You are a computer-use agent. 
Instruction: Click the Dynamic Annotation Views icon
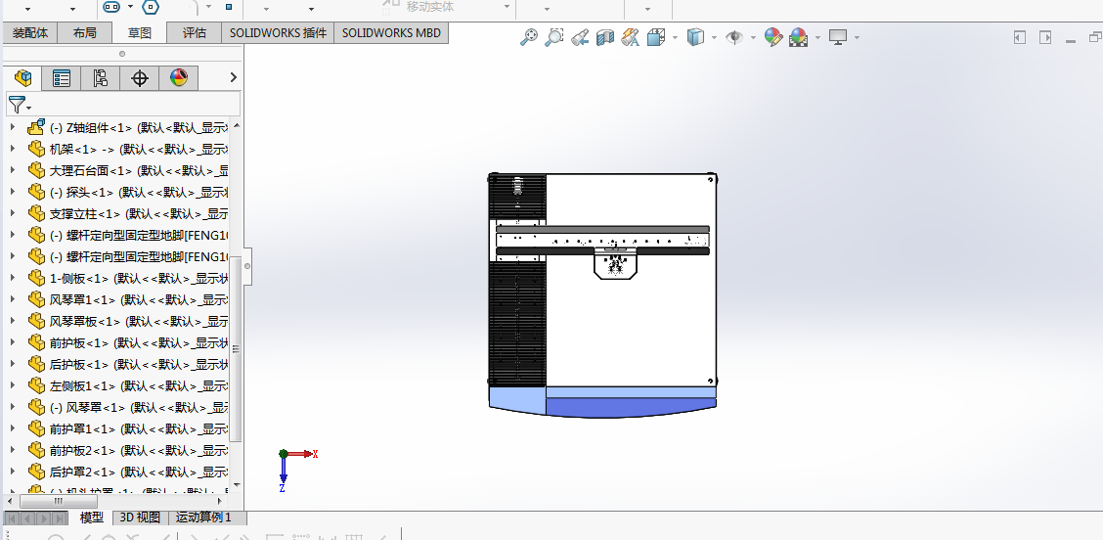631,37
